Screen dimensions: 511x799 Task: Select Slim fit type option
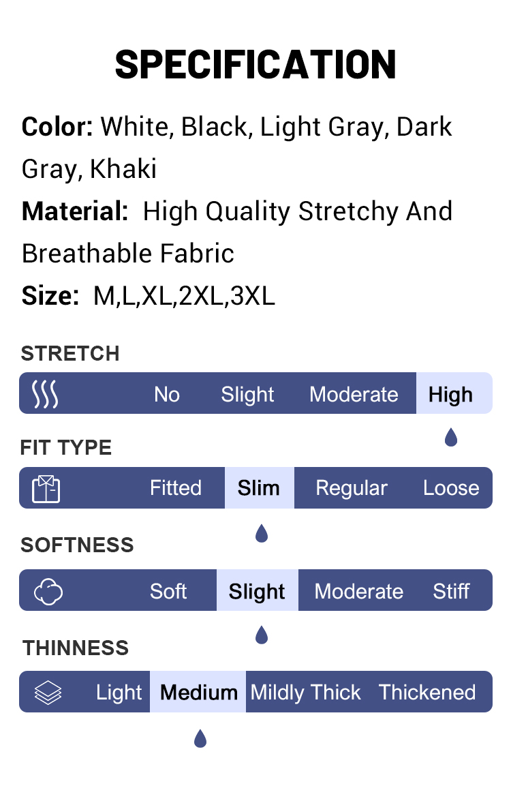pyautogui.click(x=259, y=488)
